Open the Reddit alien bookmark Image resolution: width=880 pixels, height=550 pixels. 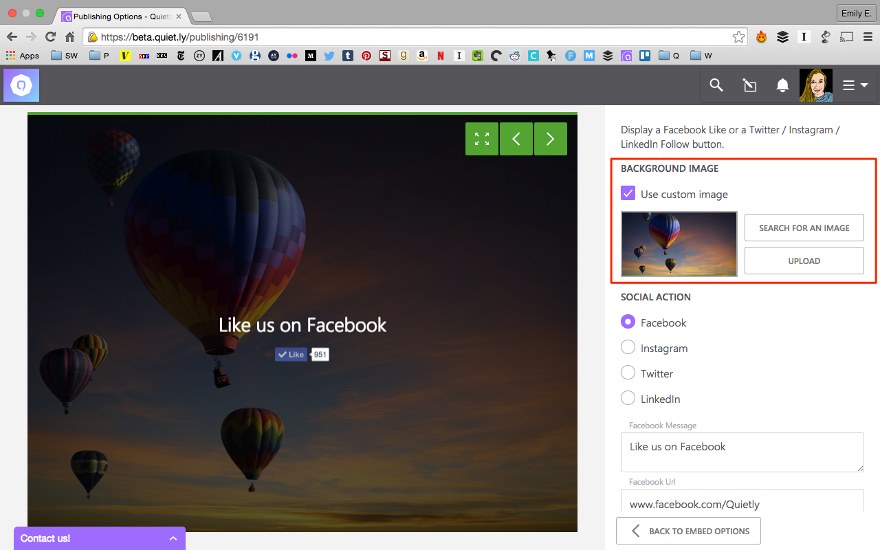515,56
